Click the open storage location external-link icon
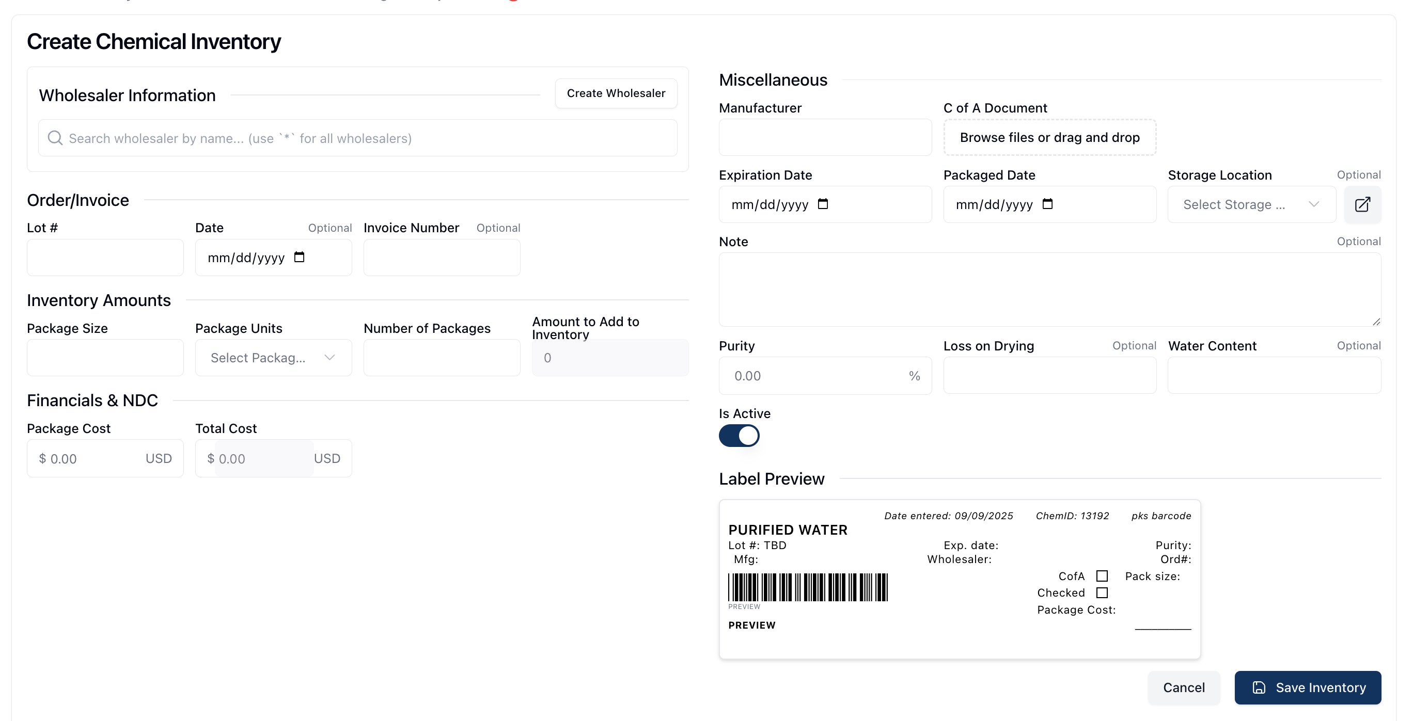The width and height of the screenshot is (1413, 721). 1362,204
